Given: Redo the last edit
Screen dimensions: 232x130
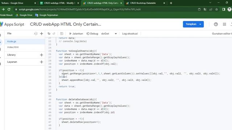Looking at the screenshot, I should coord(54,34).
